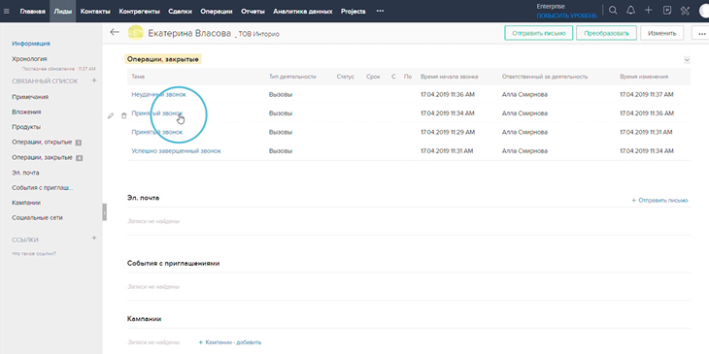
Task: Click the Время изменения column header
Action: tap(644, 77)
